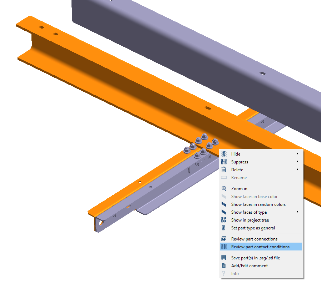The image size is (321, 284).
Task: Click the Delete trash can icon
Action: pyautogui.click(x=224, y=169)
